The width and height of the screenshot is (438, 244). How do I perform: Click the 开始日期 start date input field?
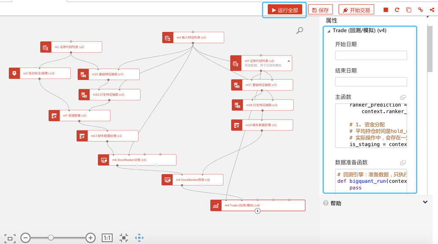(371, 55)
